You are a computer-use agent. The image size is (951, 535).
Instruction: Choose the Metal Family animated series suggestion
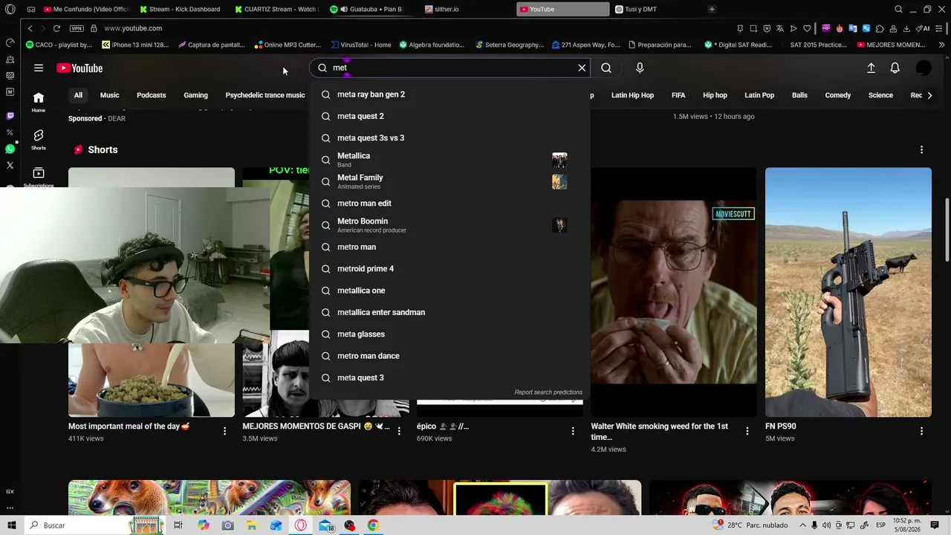(x=449, y=181)
